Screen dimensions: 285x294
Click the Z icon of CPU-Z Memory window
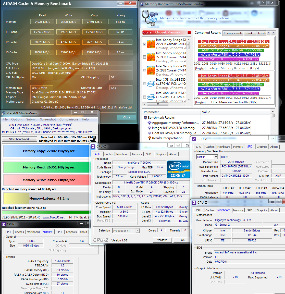coord(3,224)
